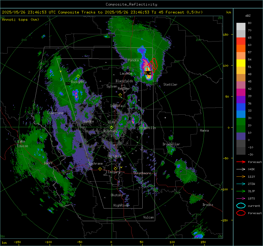Click the 18TS track legend label
263x246 pixels.
[x=251, y=199]
